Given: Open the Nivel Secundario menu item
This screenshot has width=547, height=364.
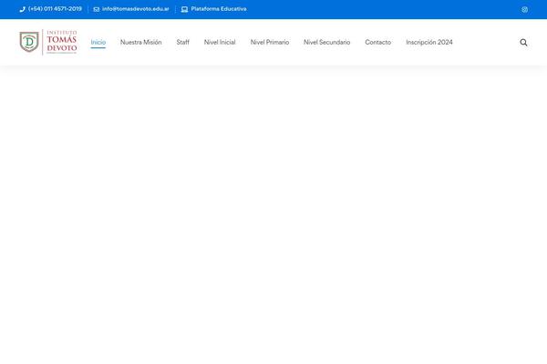Looking at the screenshot, I should coord(326,42).
